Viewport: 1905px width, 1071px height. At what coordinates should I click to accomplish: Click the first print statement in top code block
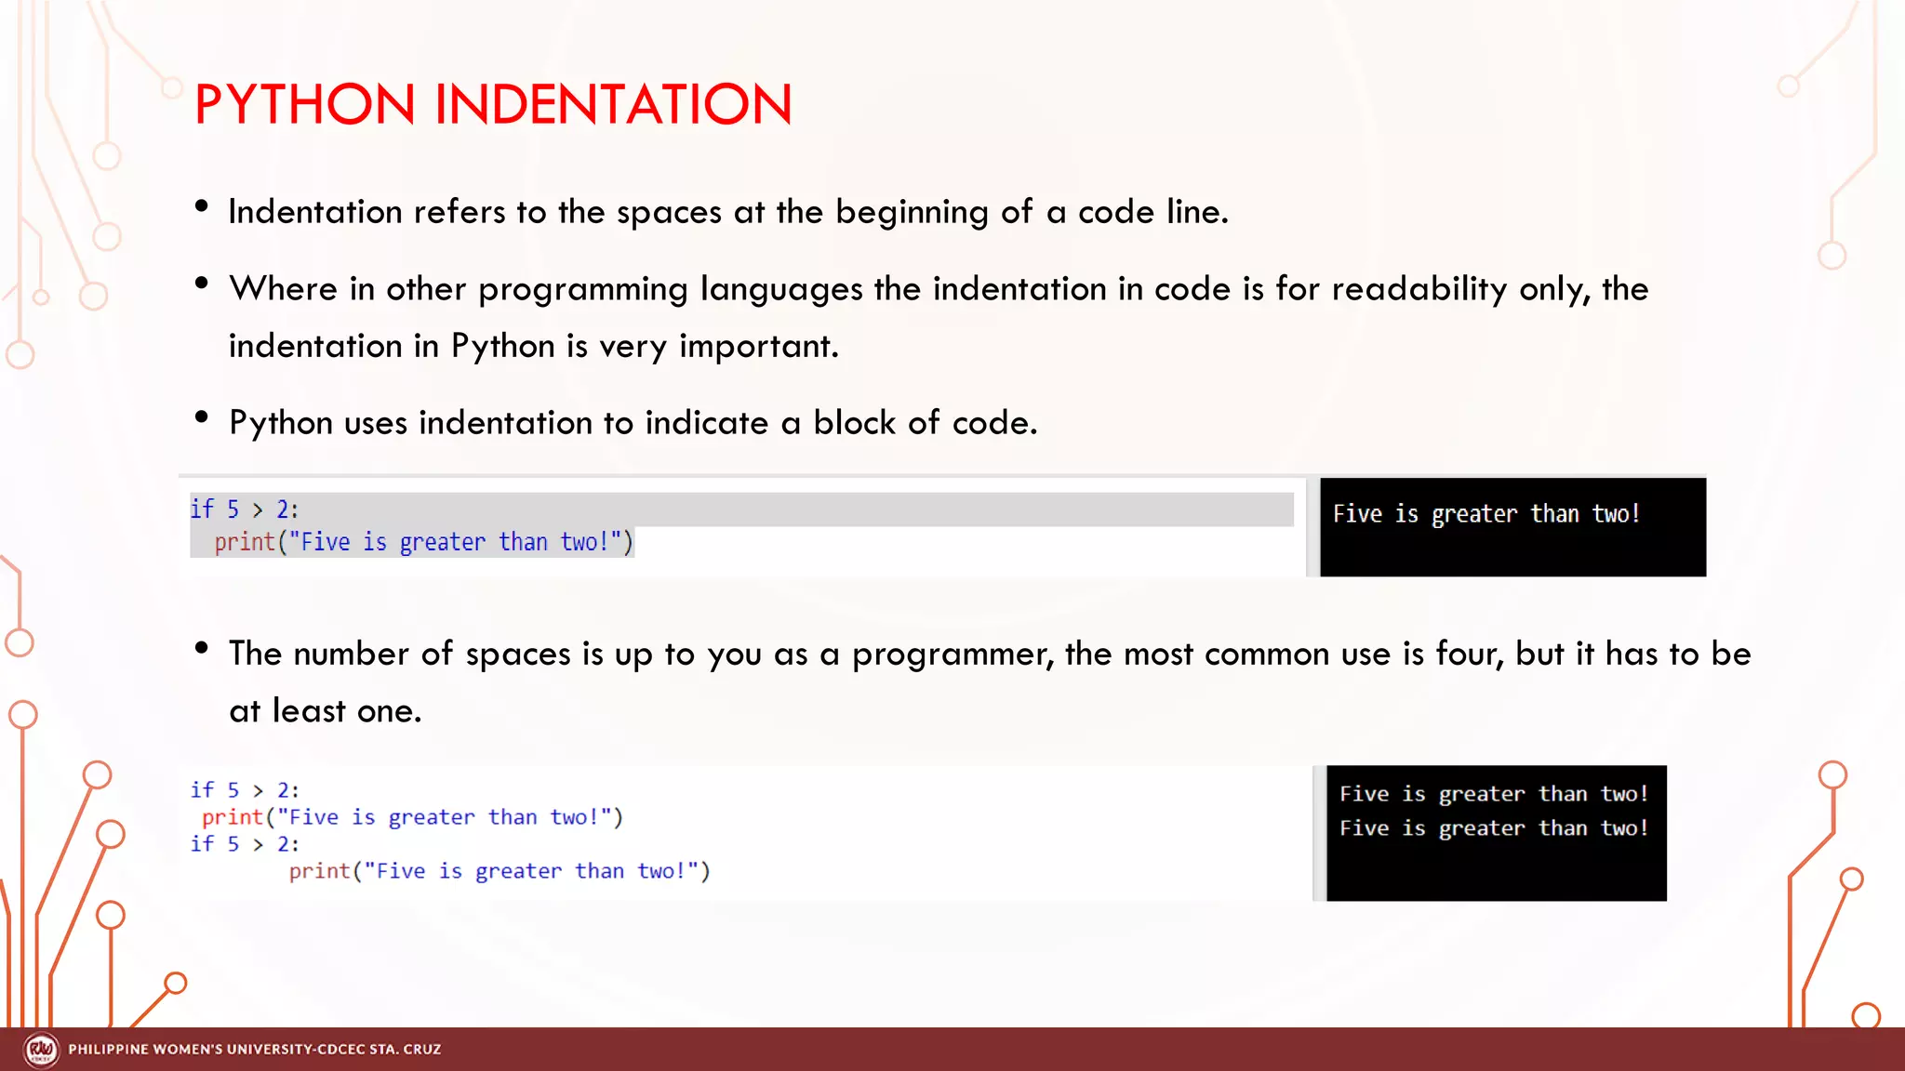pos(423,542)
